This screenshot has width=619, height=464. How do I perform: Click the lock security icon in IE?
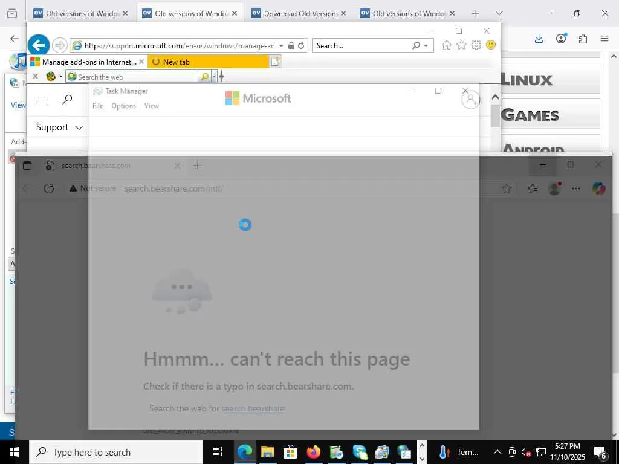pyautogui.click(x=291, y=45)
